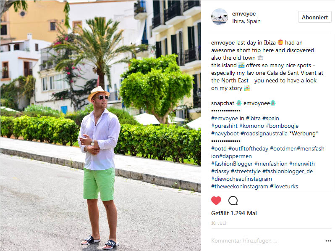
Task: Open the #navyboot hashtag
Action: pos(225,134)
